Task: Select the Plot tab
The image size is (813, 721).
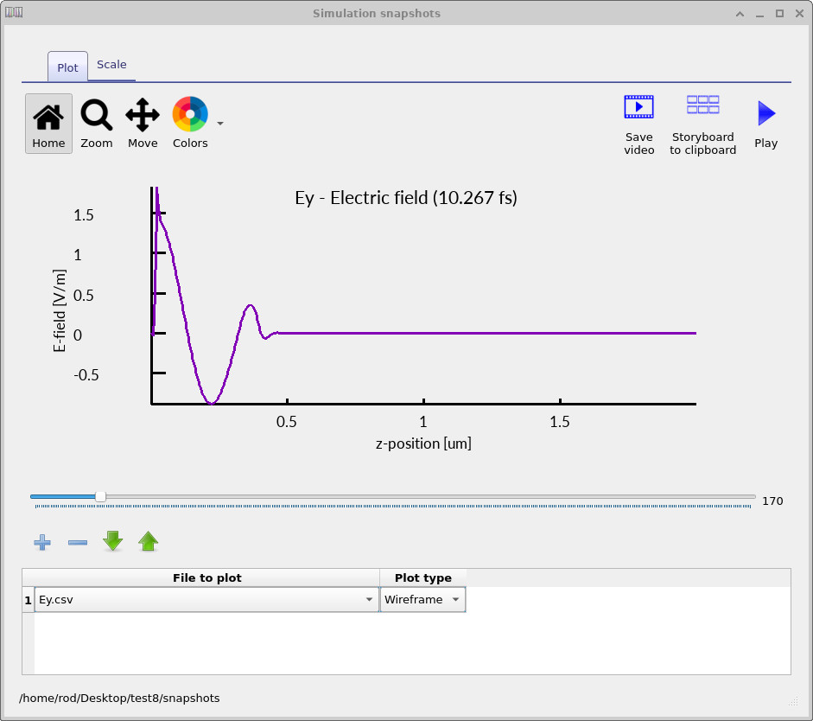Action: (67, 66)
